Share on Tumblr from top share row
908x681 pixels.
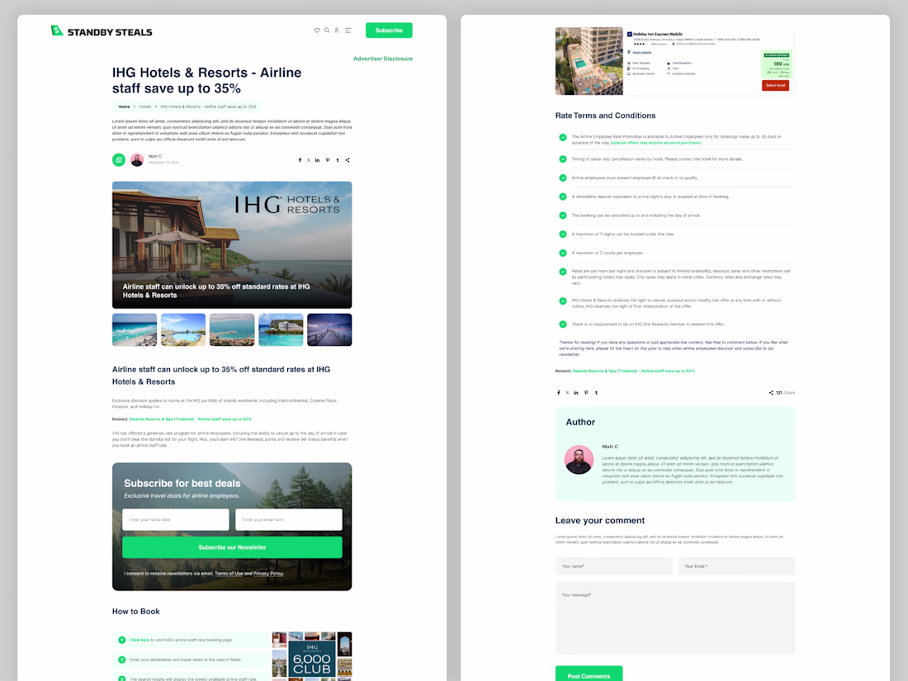point(338,160)
